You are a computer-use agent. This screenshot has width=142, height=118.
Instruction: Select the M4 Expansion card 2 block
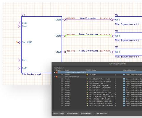point(128,36)
